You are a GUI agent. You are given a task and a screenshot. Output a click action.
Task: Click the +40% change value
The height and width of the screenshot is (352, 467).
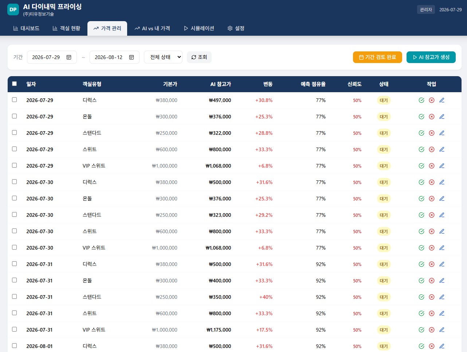266,297
